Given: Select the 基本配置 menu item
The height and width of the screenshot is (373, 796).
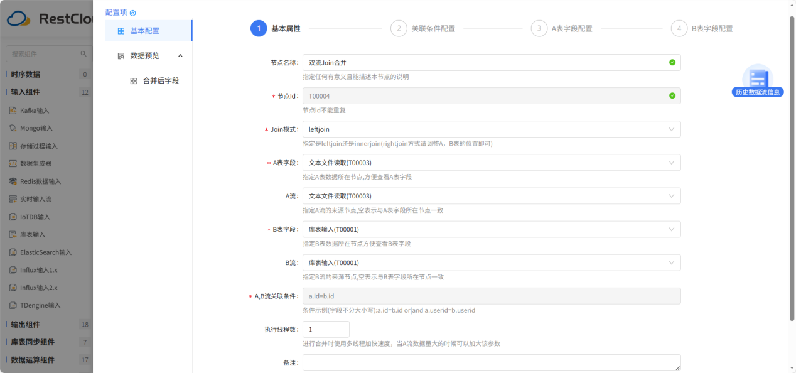Looking at the screenshot, I should coord(145,31).
